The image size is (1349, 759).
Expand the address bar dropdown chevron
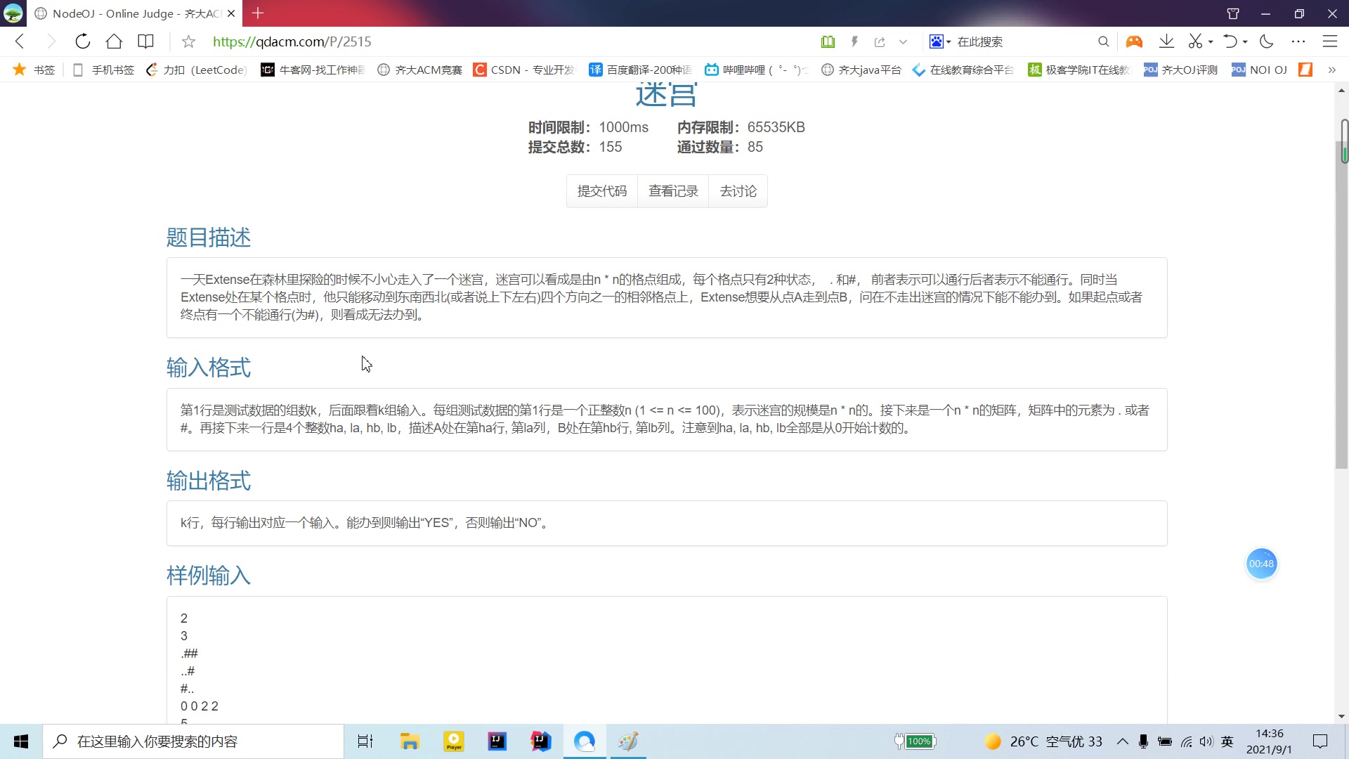(904, 41)
